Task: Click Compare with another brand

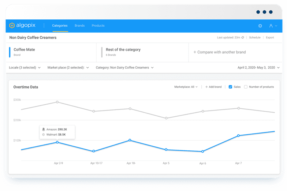Action: 220,52
